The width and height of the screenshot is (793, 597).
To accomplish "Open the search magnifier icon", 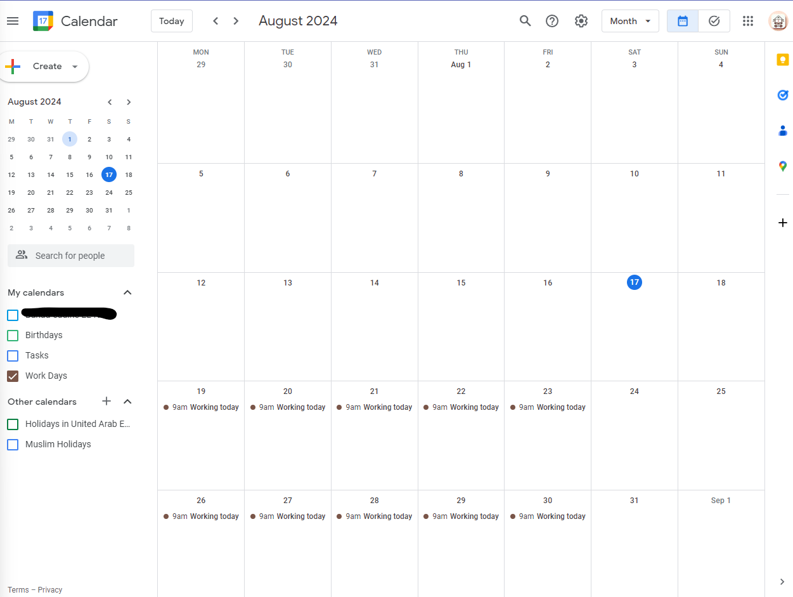I will coord(525,21).
